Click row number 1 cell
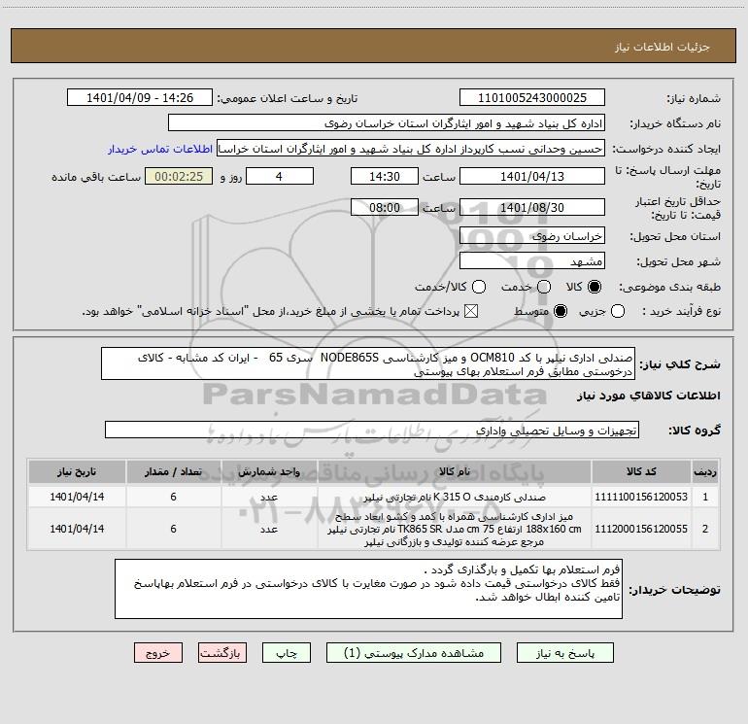Viewport: 748px width, 724px height. point(705,497)
